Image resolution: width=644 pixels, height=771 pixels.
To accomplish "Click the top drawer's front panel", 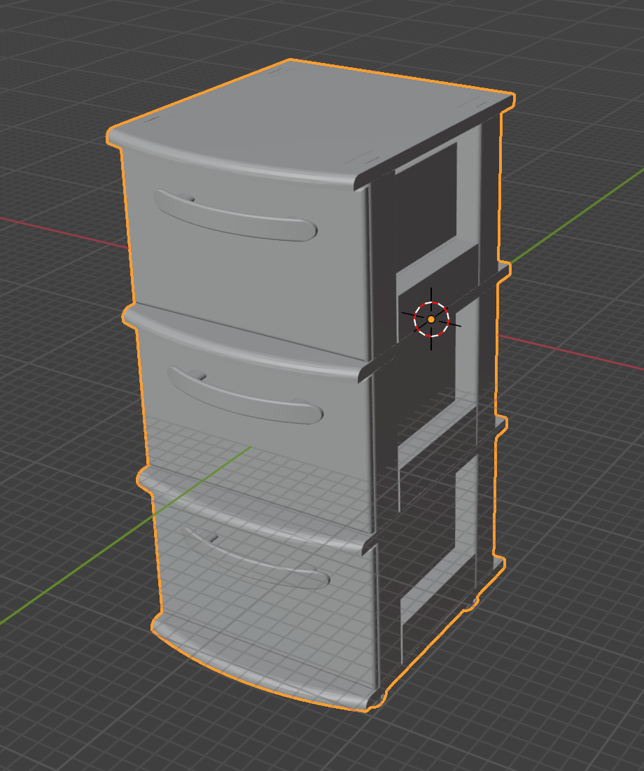I will tap(246, 255).
